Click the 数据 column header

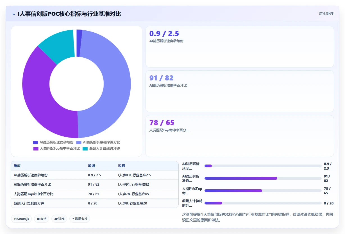91,166
